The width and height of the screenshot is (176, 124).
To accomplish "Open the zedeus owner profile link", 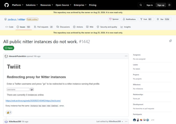I will tap(12, 19).
